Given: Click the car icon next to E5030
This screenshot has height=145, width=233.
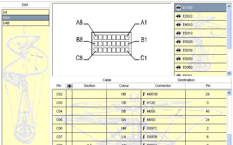Looking at the screenshot, I should [178, 50].
